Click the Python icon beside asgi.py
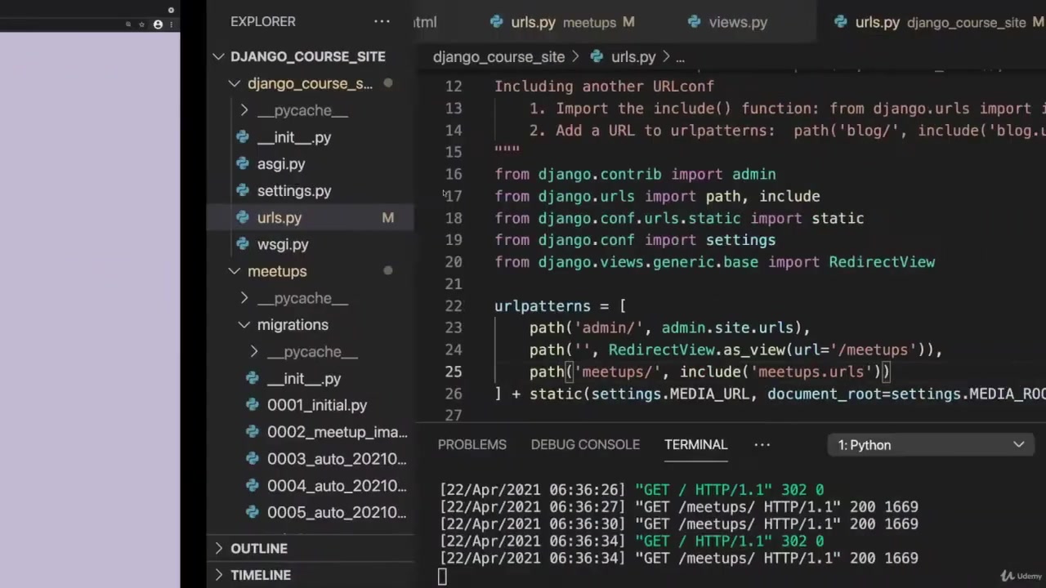 243,164
